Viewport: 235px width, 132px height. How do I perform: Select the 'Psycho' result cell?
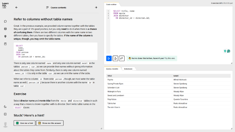(x=139, y=80)
